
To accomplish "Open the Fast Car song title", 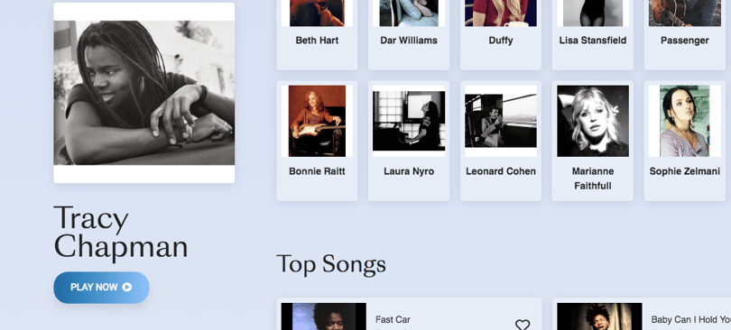I will click(393, 320).
